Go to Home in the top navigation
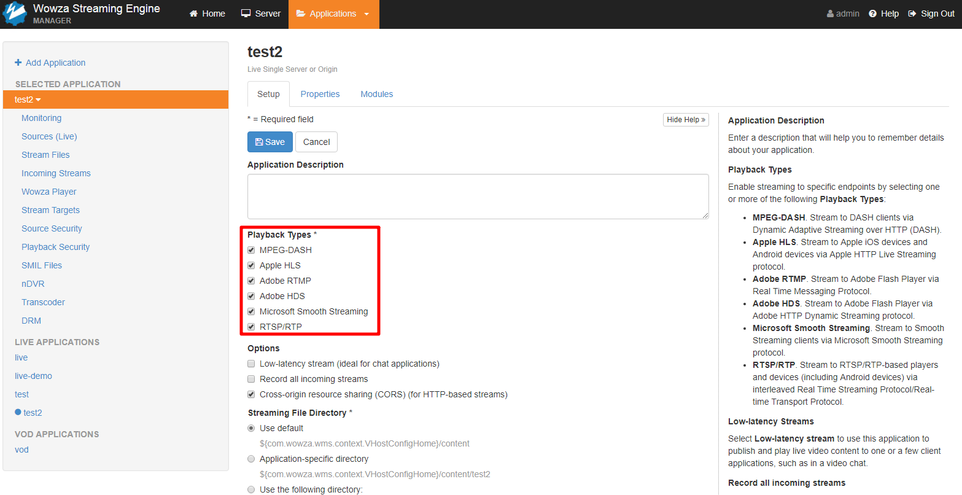 [207, 14]
